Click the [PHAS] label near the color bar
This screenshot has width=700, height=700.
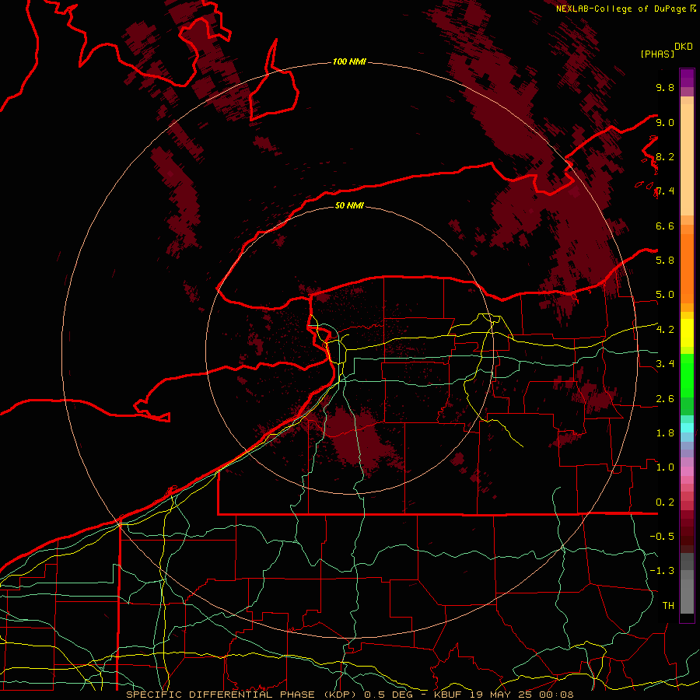(657, 54)
